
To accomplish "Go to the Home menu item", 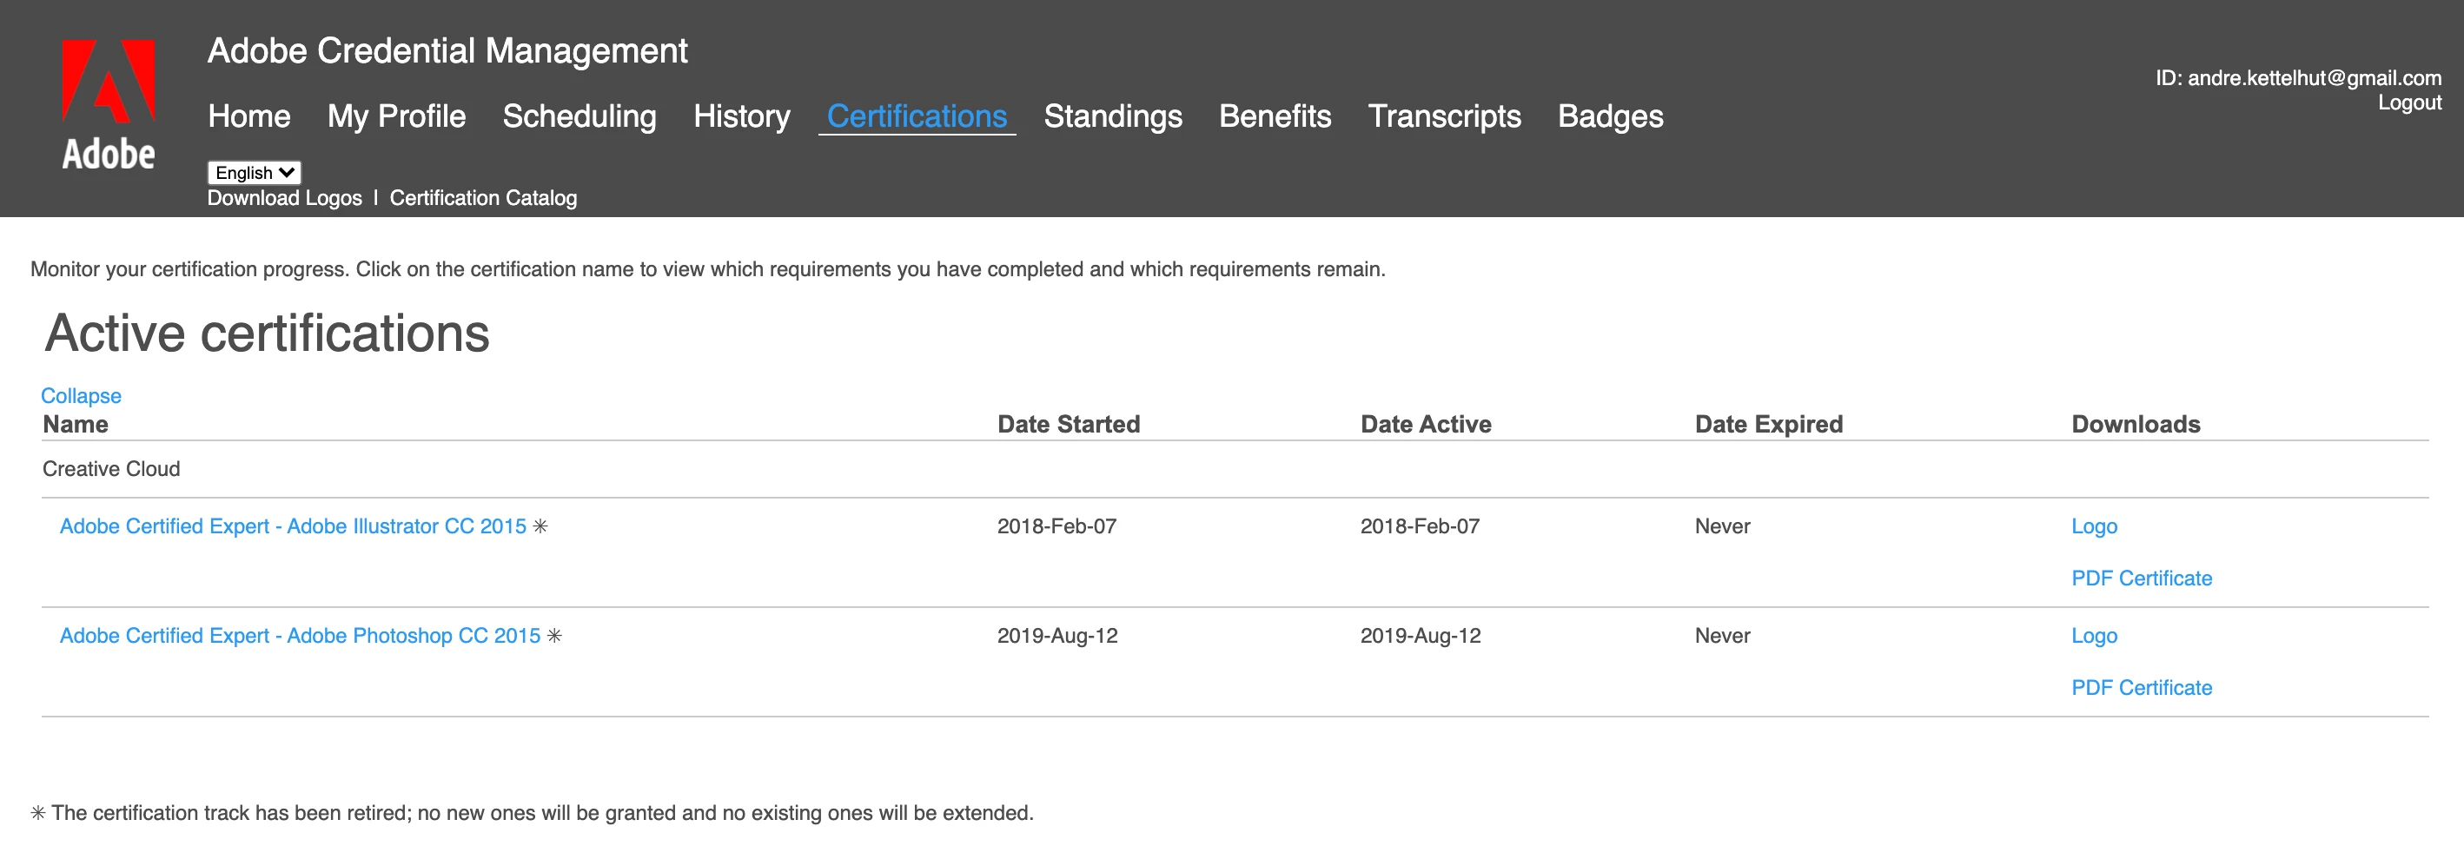I will point(248,116).
